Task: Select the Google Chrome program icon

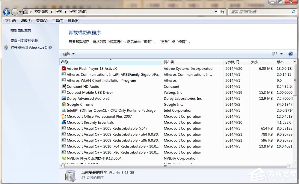Action: [x=64, y=104]
